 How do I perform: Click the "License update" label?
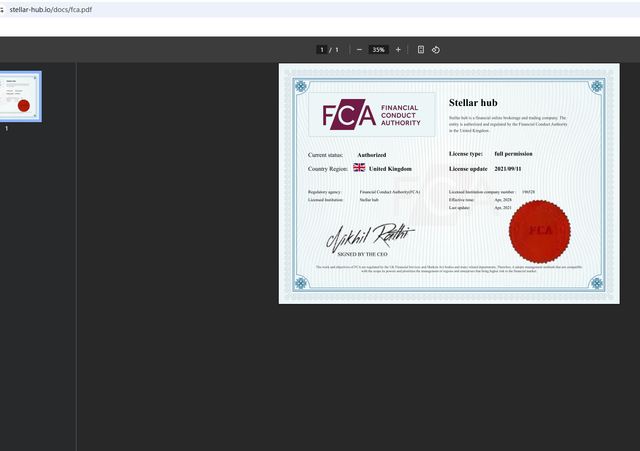[468, 169]
